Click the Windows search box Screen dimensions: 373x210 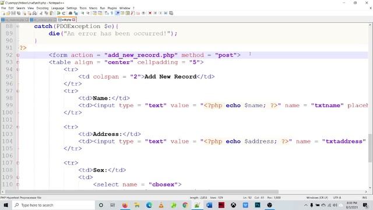[x=53, y=205]
